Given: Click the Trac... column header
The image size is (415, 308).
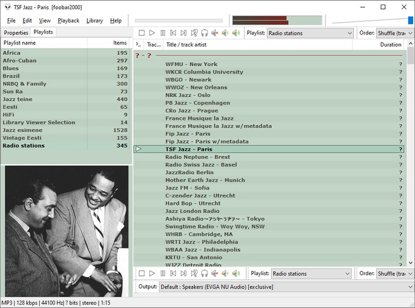Looking at the screenshot, I should coord(154,45).
